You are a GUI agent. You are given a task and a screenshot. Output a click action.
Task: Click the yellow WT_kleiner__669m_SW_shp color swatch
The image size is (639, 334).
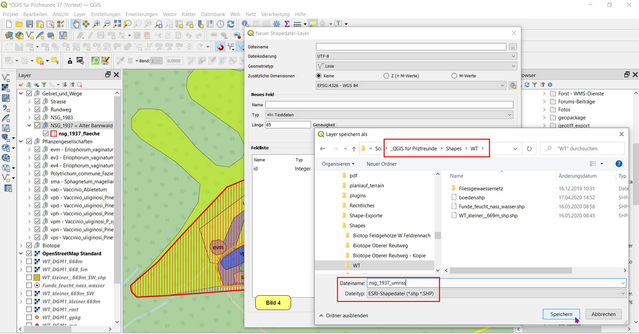[x=37, y=277]
